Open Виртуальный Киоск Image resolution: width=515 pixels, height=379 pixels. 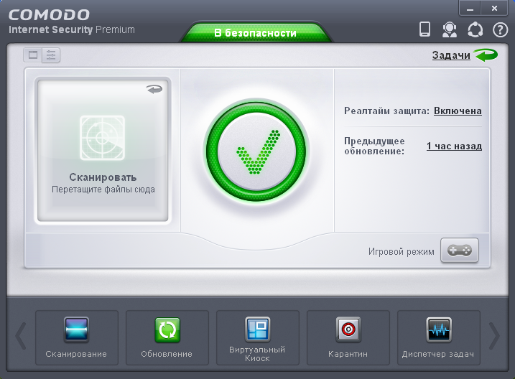coord(257,337)
